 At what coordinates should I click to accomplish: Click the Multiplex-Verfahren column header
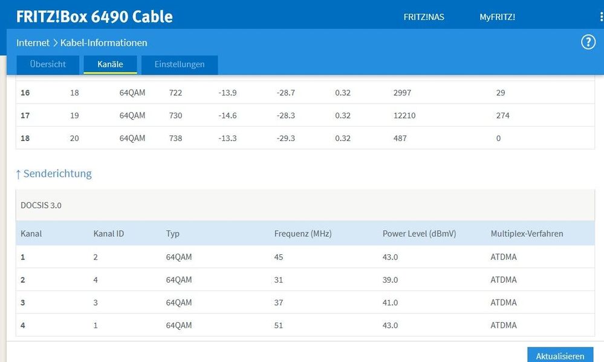click(527, 233)
